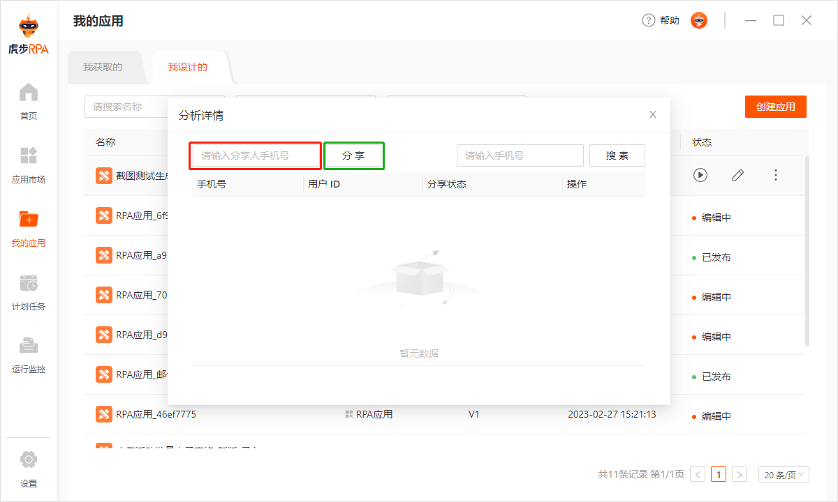Image resolution: width=838 pixels, height=502 pixels.
Task: Click app icon of RPA应用_46ef7775 row
Action: click(x=104, y=414)
